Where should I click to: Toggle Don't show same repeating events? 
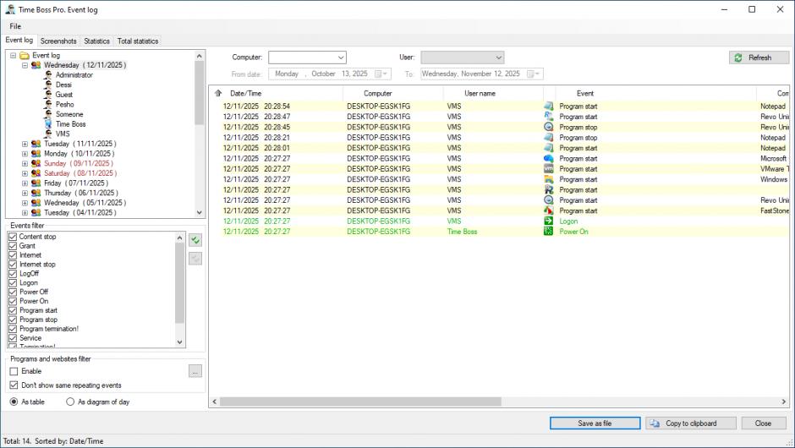[14, 385]
